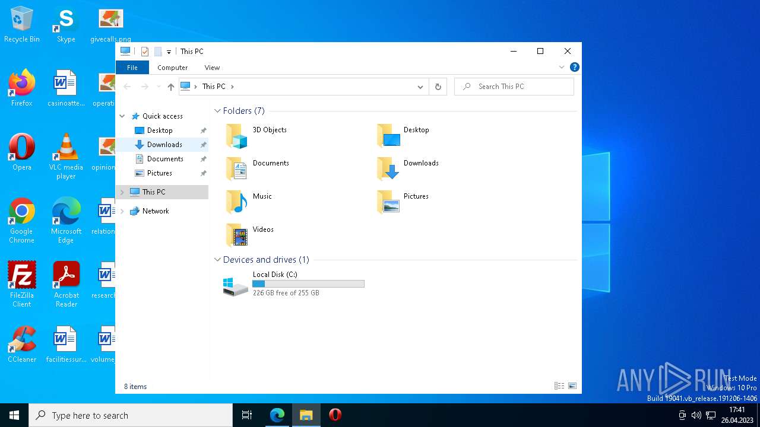760x427 pixels.
Task: Click the Forward navigation arrow
Action: (145, 87)
